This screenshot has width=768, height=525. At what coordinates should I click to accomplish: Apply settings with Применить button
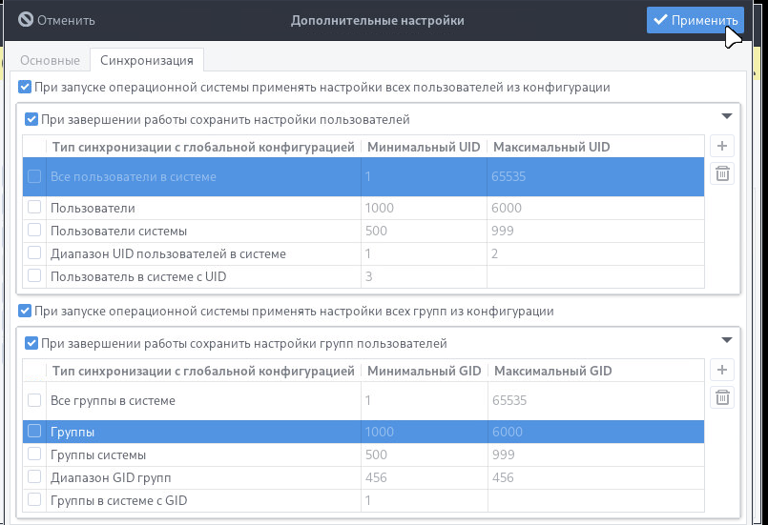pyautogui.click(x=695, y=20)
